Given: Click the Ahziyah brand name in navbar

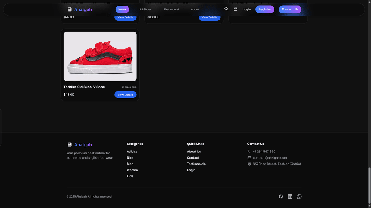Looking at the screenshot, I should (83, 9).
